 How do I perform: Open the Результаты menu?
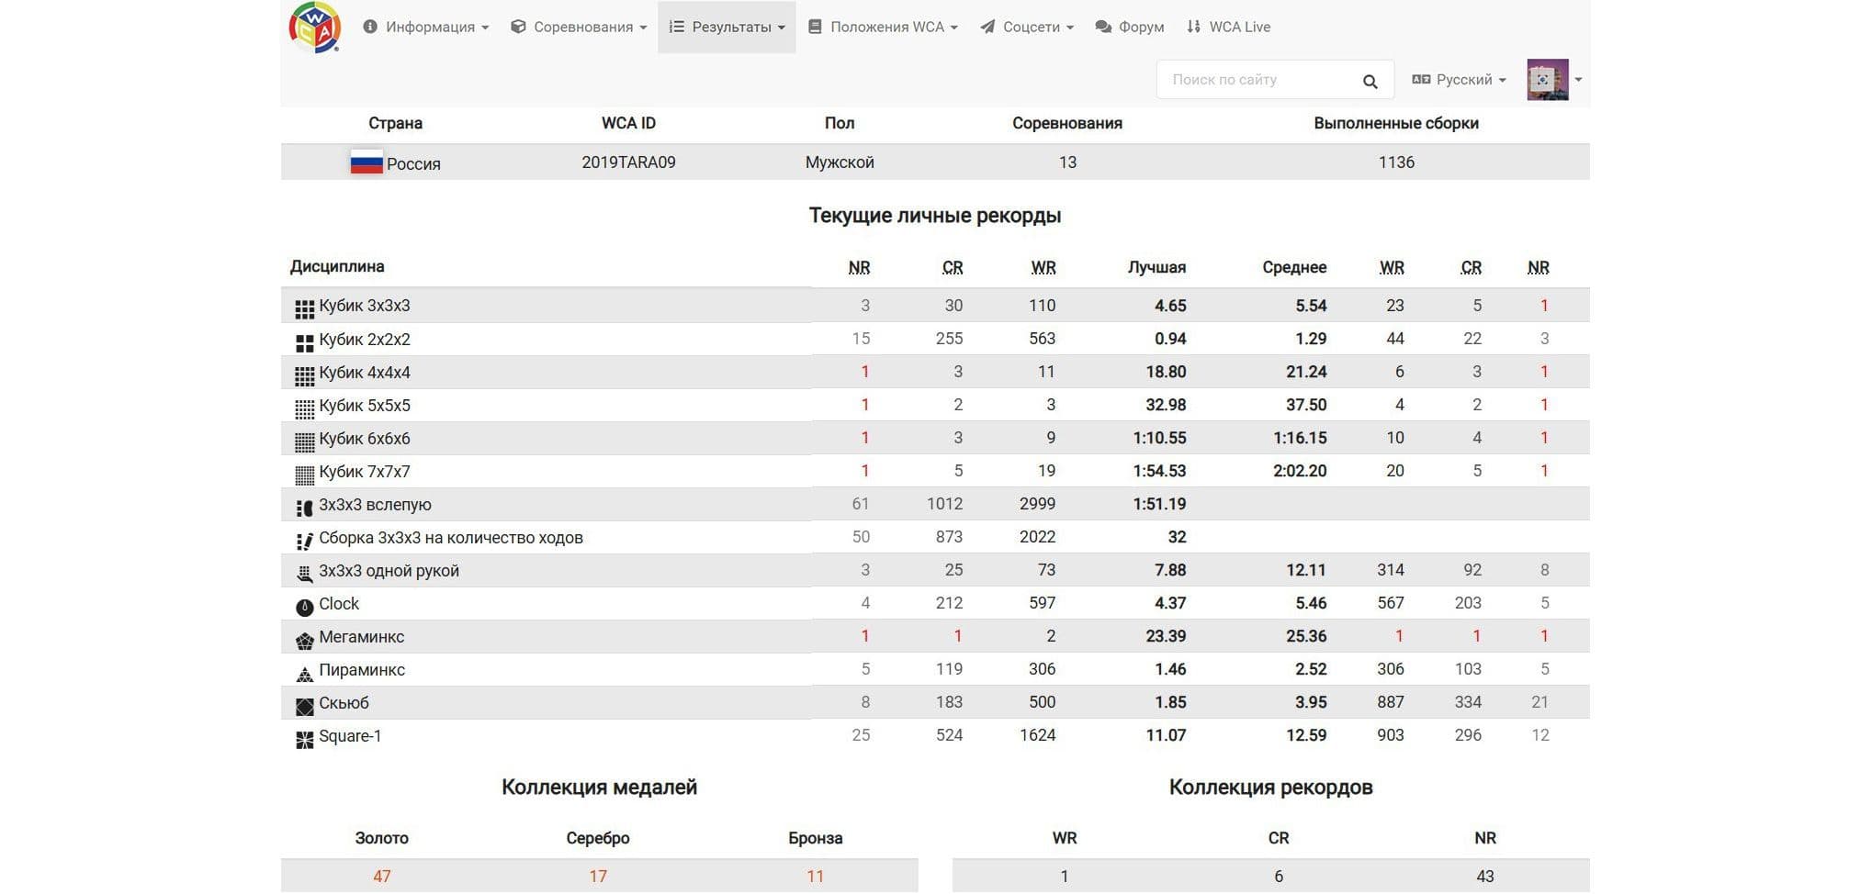coord(727,27)
